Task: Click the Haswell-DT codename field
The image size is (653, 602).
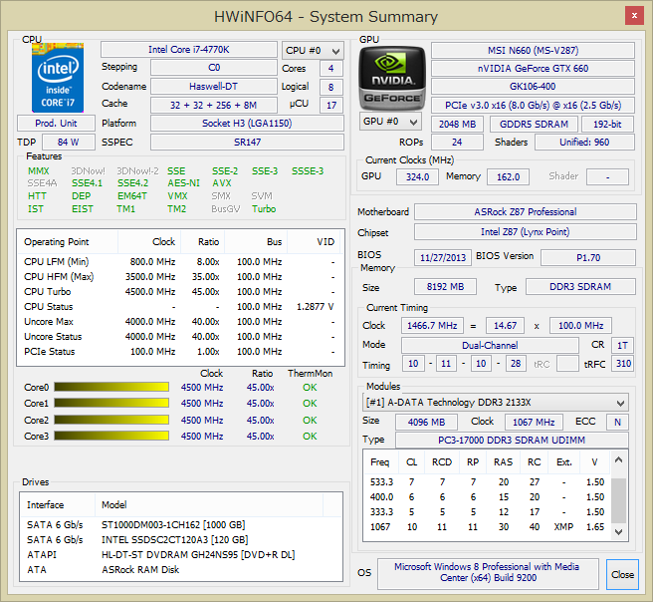Action: tap(214, 87)
